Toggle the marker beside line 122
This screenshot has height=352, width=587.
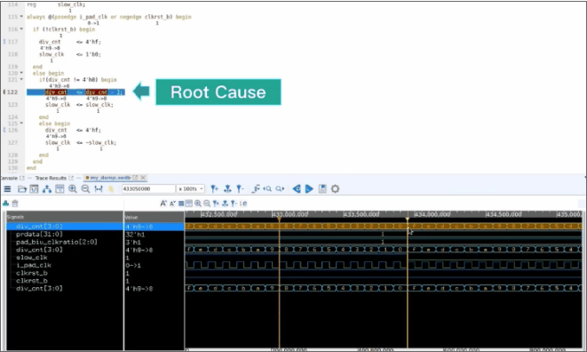(x=4, y=92)
